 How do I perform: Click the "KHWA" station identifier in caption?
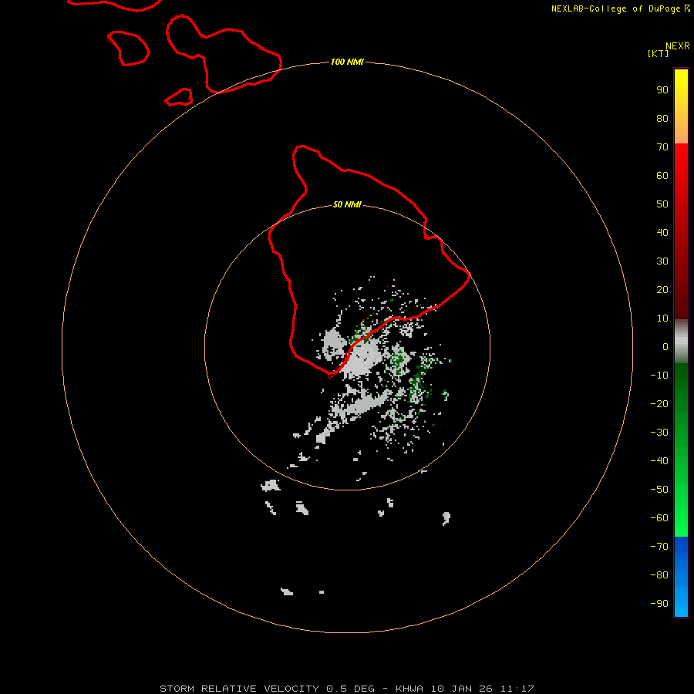pyautogui.click(x=409, y=689)
